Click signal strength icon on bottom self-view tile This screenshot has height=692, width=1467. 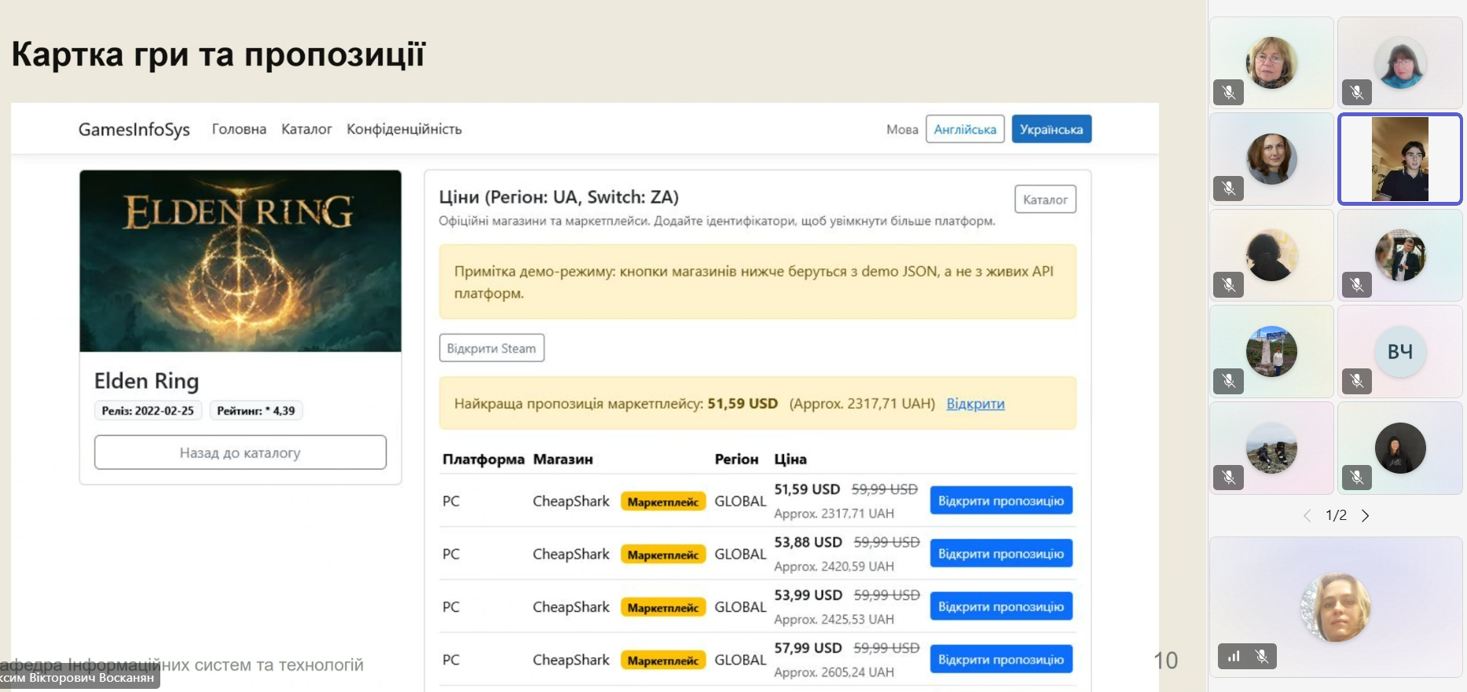(x=1234, y=656)
